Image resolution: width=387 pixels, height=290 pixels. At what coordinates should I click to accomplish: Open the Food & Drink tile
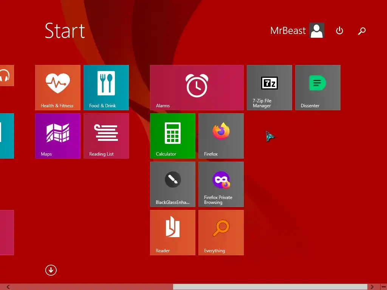pyautogui.click(x=106, y=88)
